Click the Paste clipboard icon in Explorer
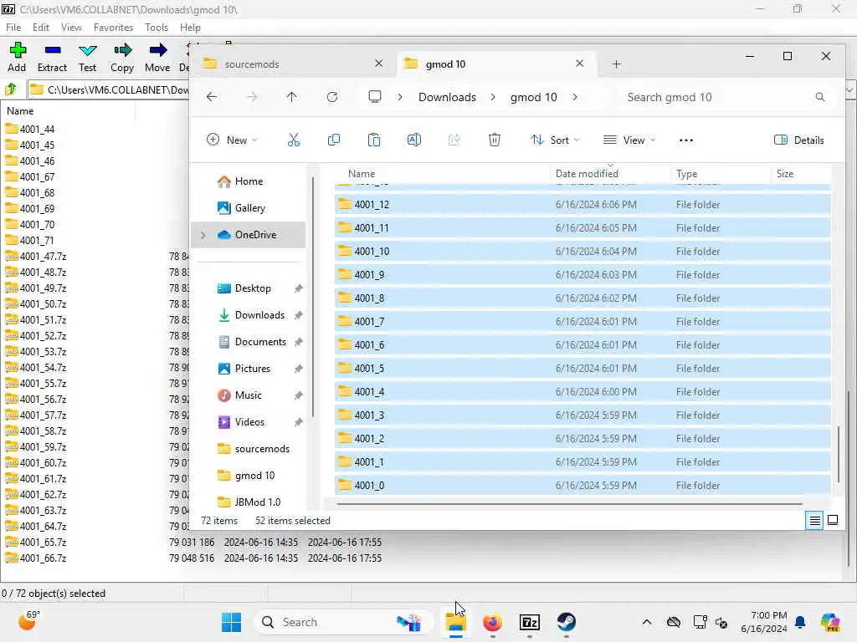857x642 pixels. [374, 140]
